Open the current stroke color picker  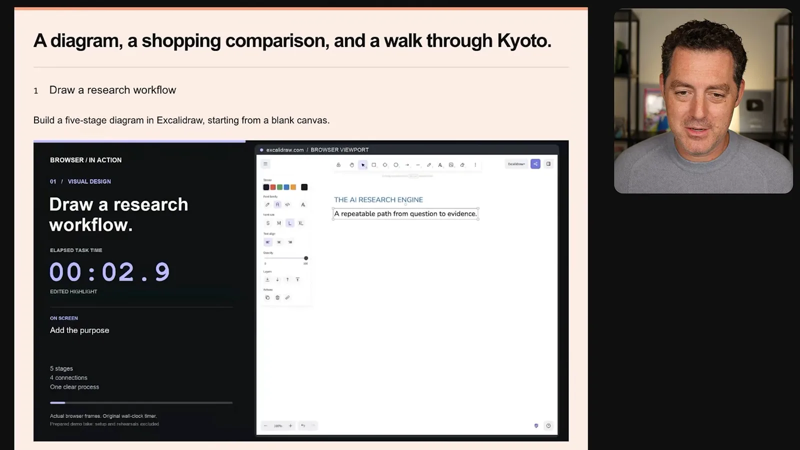[304, 187]
